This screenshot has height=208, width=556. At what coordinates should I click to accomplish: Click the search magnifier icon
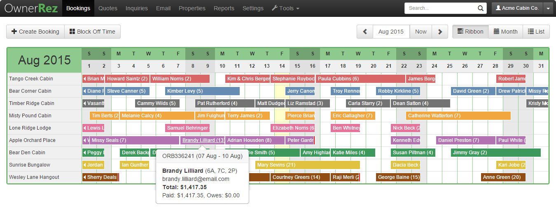[480, 8]
